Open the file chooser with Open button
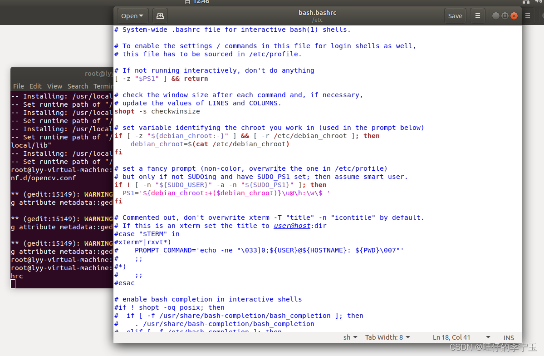 click(132, 16)
